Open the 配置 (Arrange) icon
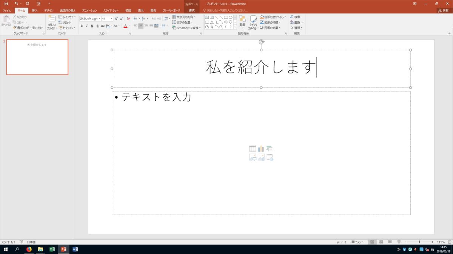Image resolution: width=453 pixels, height=254 pixels. pyautogui.click(x=242, y=21)
